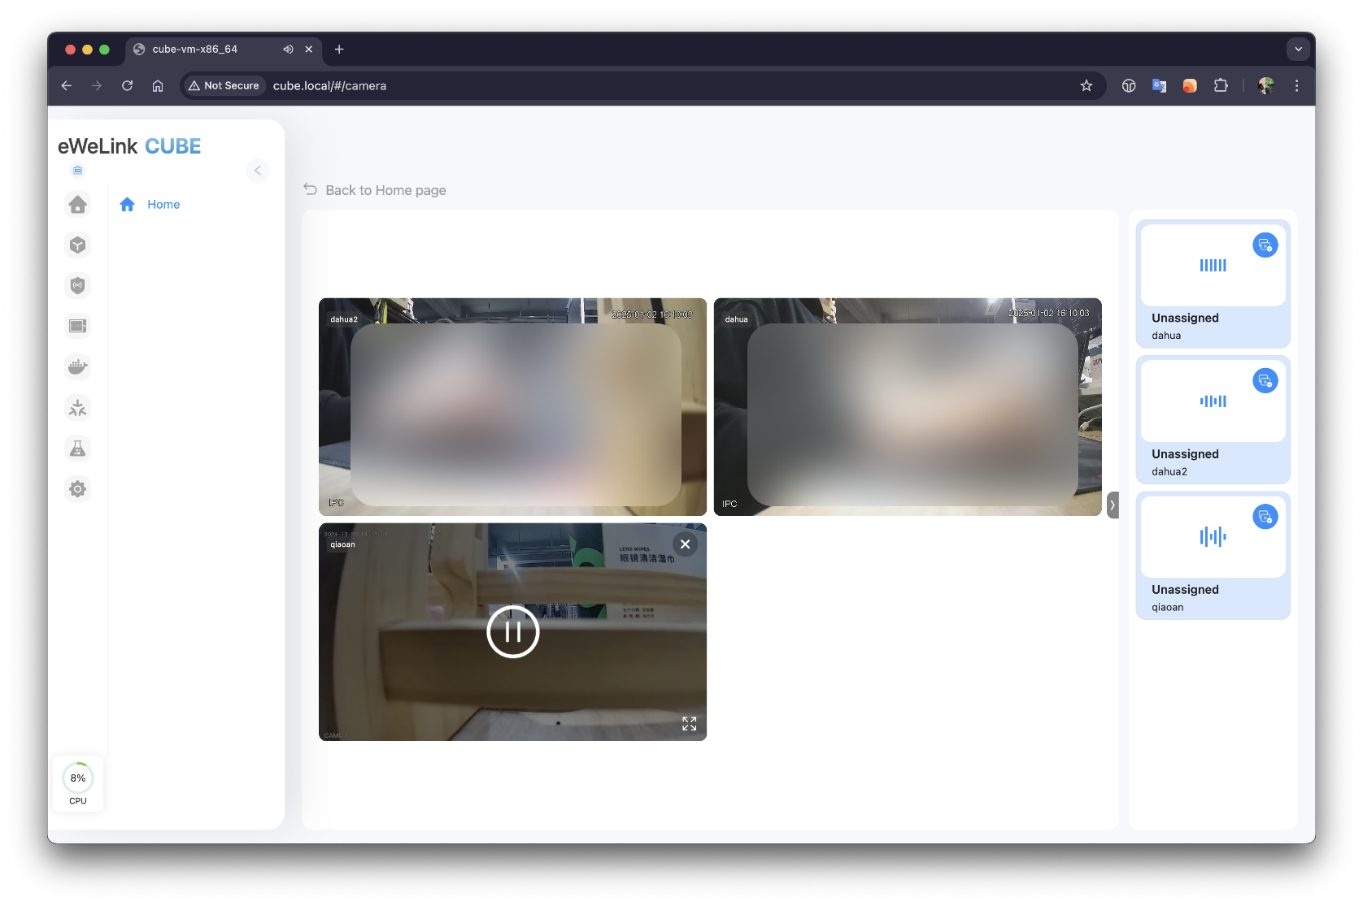Collapse the left sidebar with chevron
The width and height of the screenshot is (1363, 906).
pyautogui.click(x=257, y=171)
